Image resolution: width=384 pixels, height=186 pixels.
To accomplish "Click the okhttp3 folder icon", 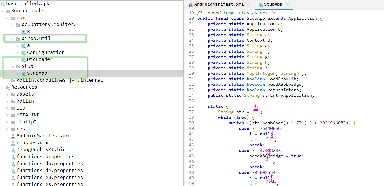I will [x=13, y=122].
